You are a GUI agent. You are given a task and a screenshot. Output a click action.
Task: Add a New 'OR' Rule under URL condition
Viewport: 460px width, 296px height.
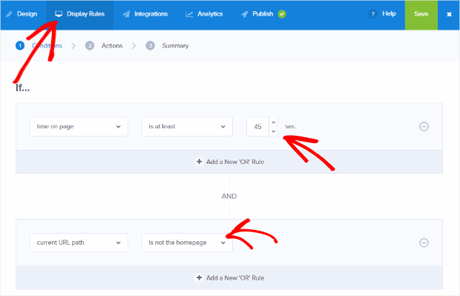[x=229, y=277]
